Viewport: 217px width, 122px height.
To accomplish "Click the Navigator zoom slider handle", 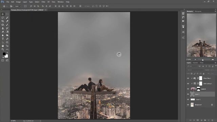I will 203,60.
